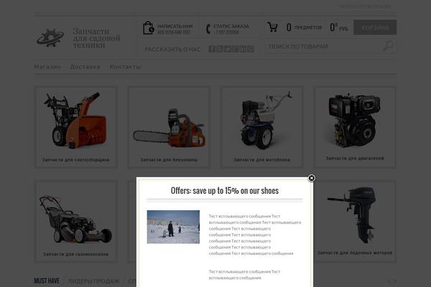Click Запчасти для бензопилы caption

[x=169, y=159]
